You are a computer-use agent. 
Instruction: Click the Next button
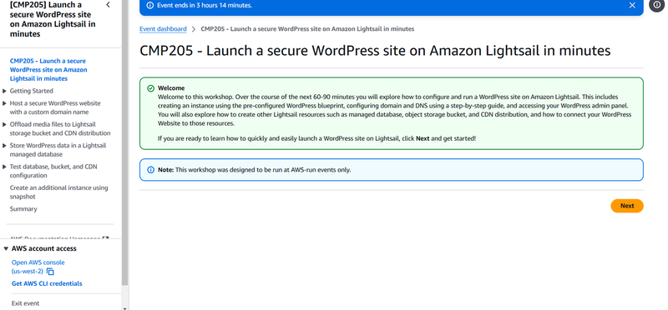pyautogui.click(x=627, y=206)
